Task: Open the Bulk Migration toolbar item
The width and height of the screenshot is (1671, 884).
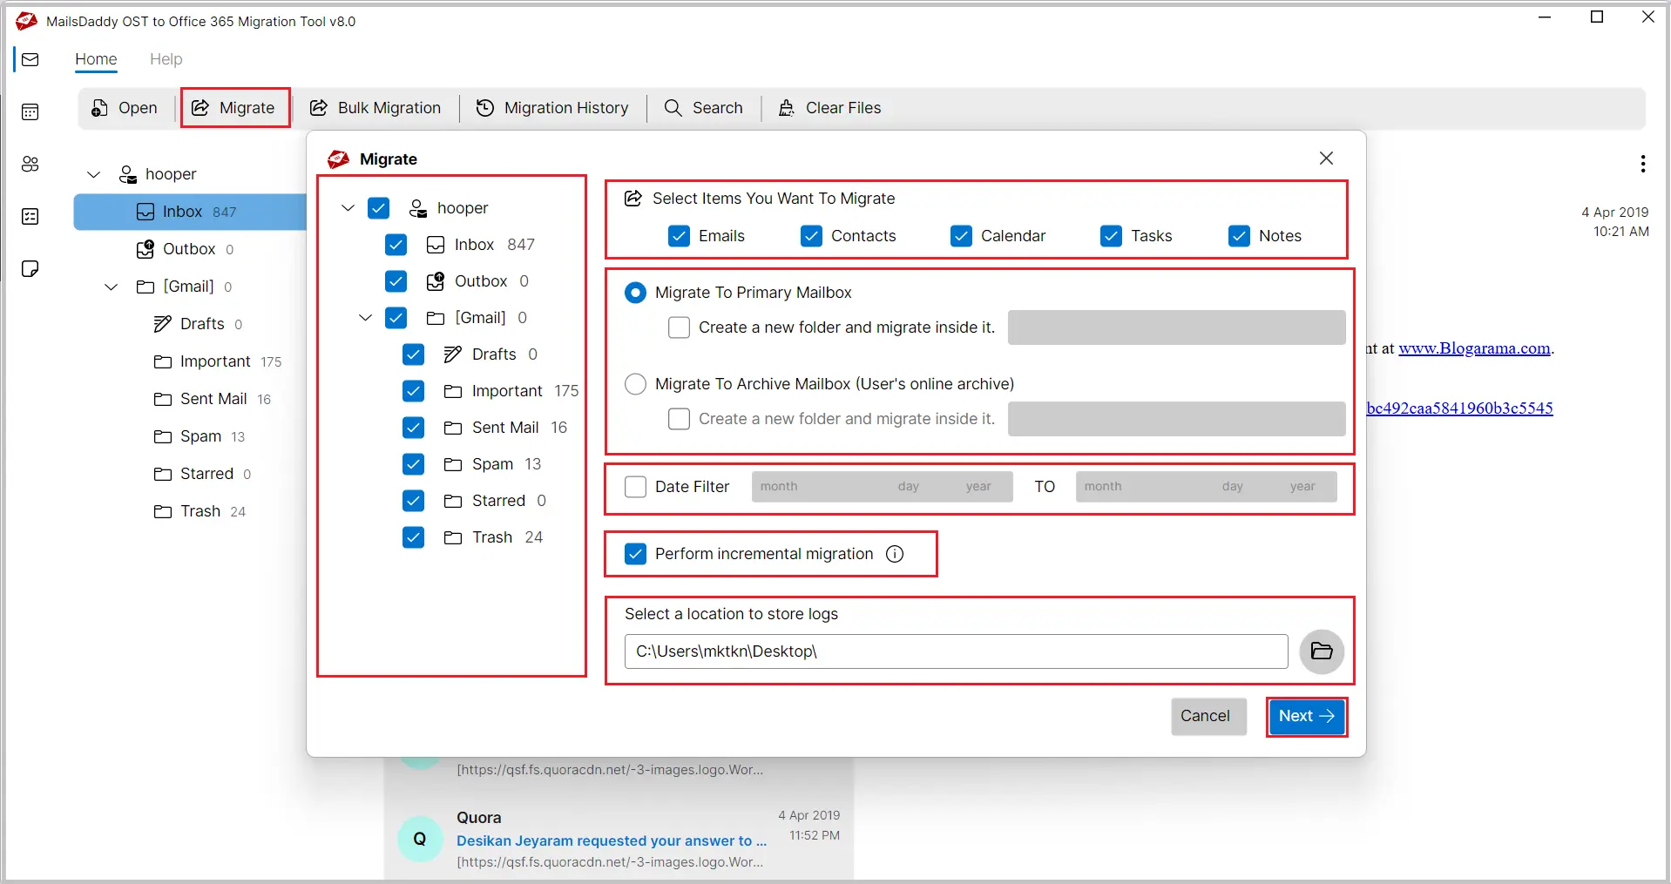Action: tap(376, 108)
